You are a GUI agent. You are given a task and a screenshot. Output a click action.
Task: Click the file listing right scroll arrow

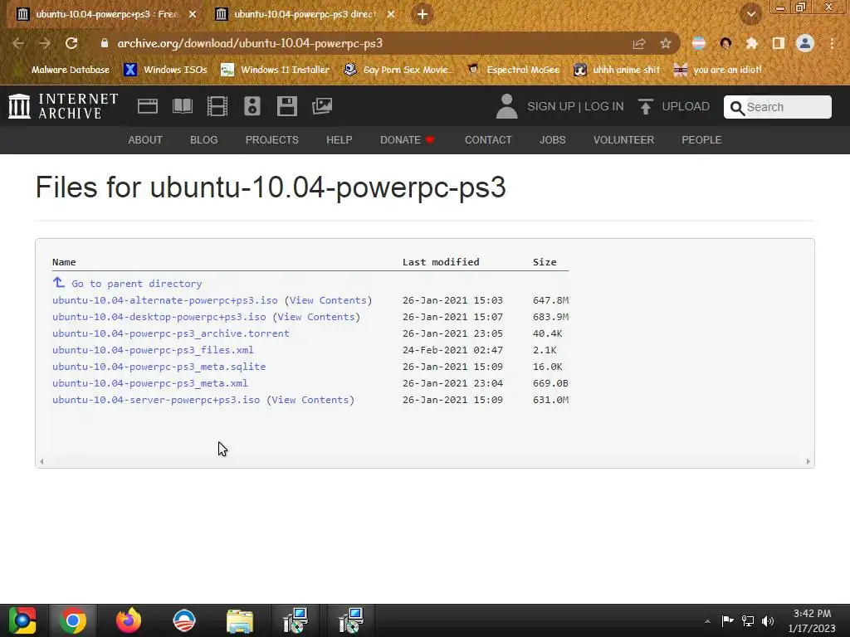808,461
